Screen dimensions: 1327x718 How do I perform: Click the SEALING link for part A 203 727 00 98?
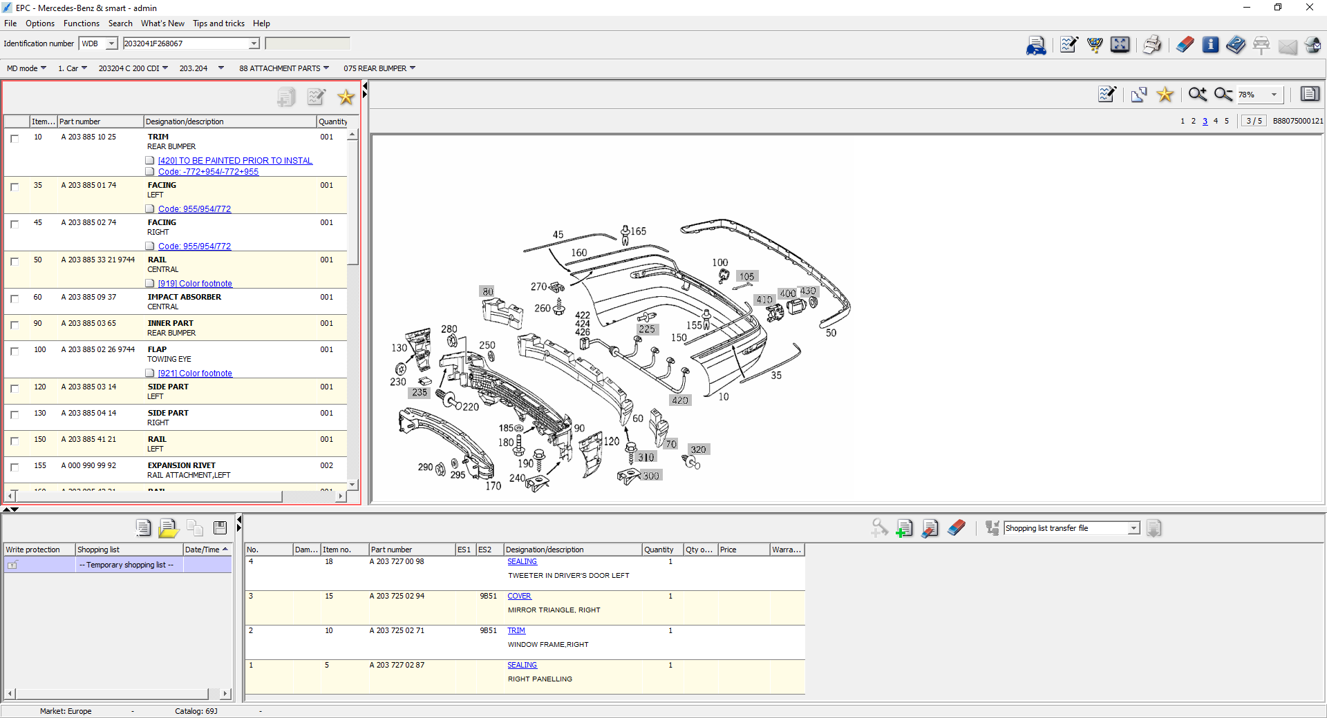pos(522,562)
